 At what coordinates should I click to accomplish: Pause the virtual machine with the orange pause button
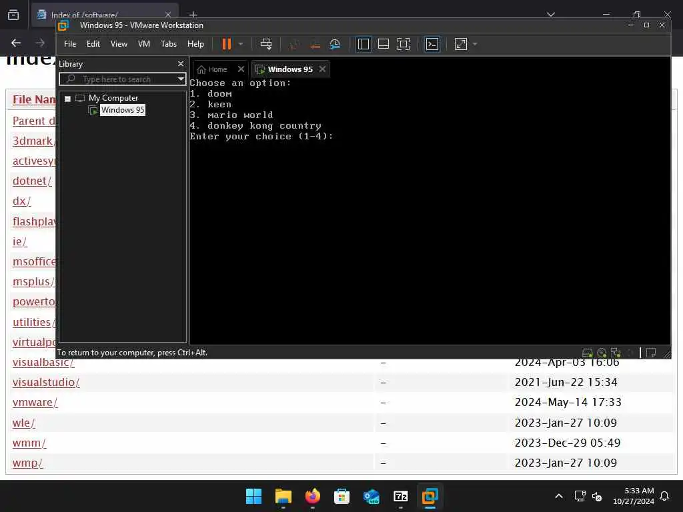click(x=227, y=44)
